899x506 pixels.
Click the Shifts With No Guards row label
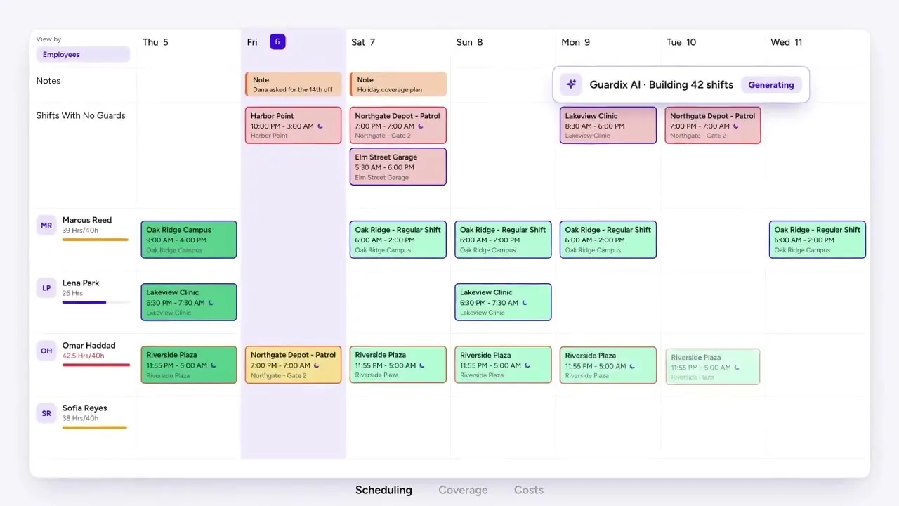(81, 115)
